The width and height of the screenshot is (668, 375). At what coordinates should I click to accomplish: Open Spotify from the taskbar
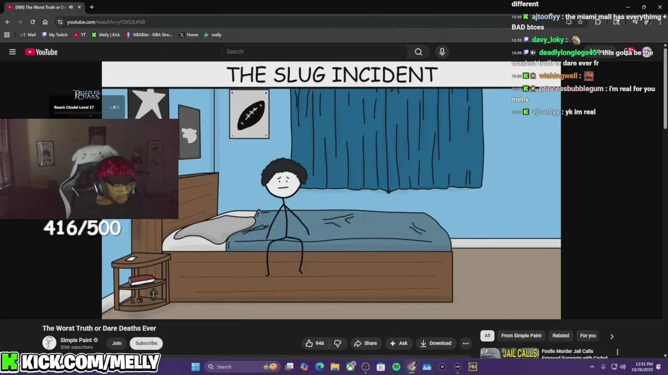pos(396,367)
